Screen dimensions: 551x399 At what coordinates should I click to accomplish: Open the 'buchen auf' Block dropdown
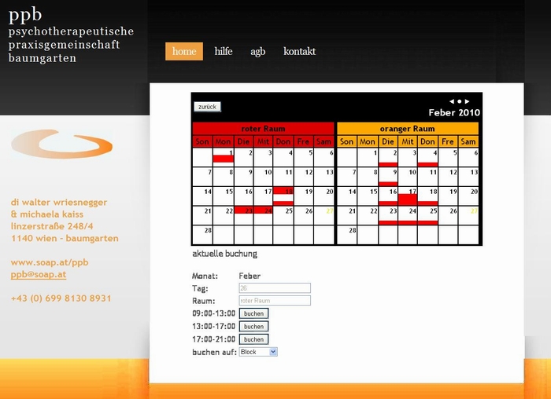click(x=258, y=352)
